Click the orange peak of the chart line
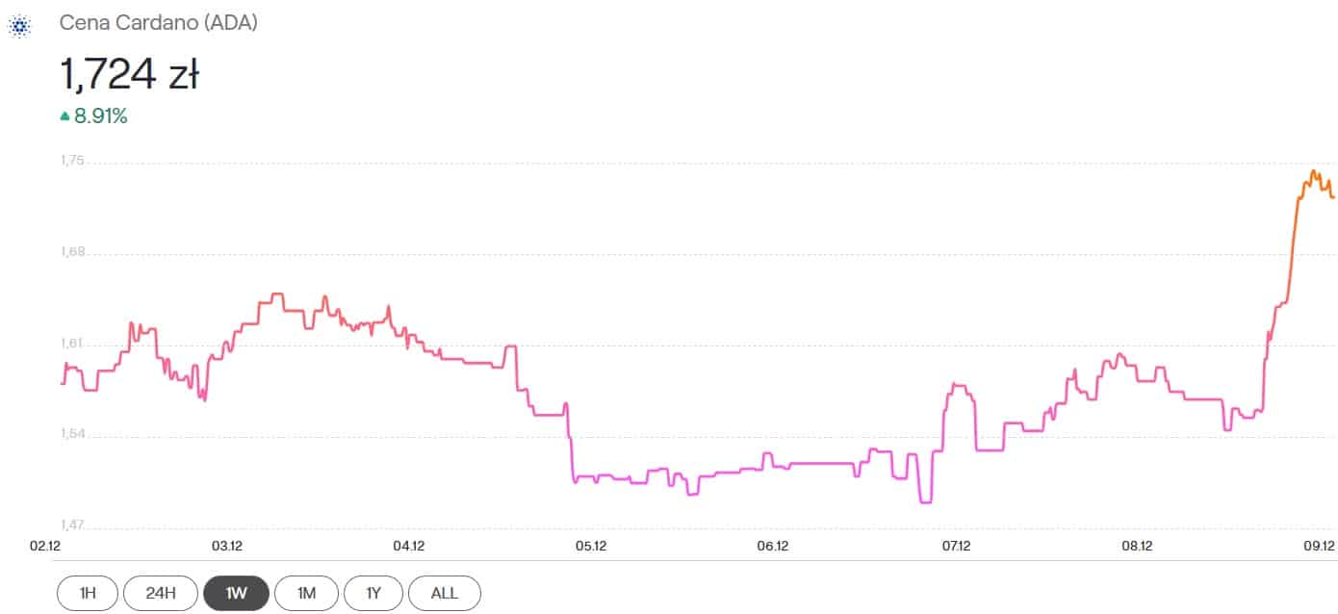The image size is (1338, 614). [1313, 173]
